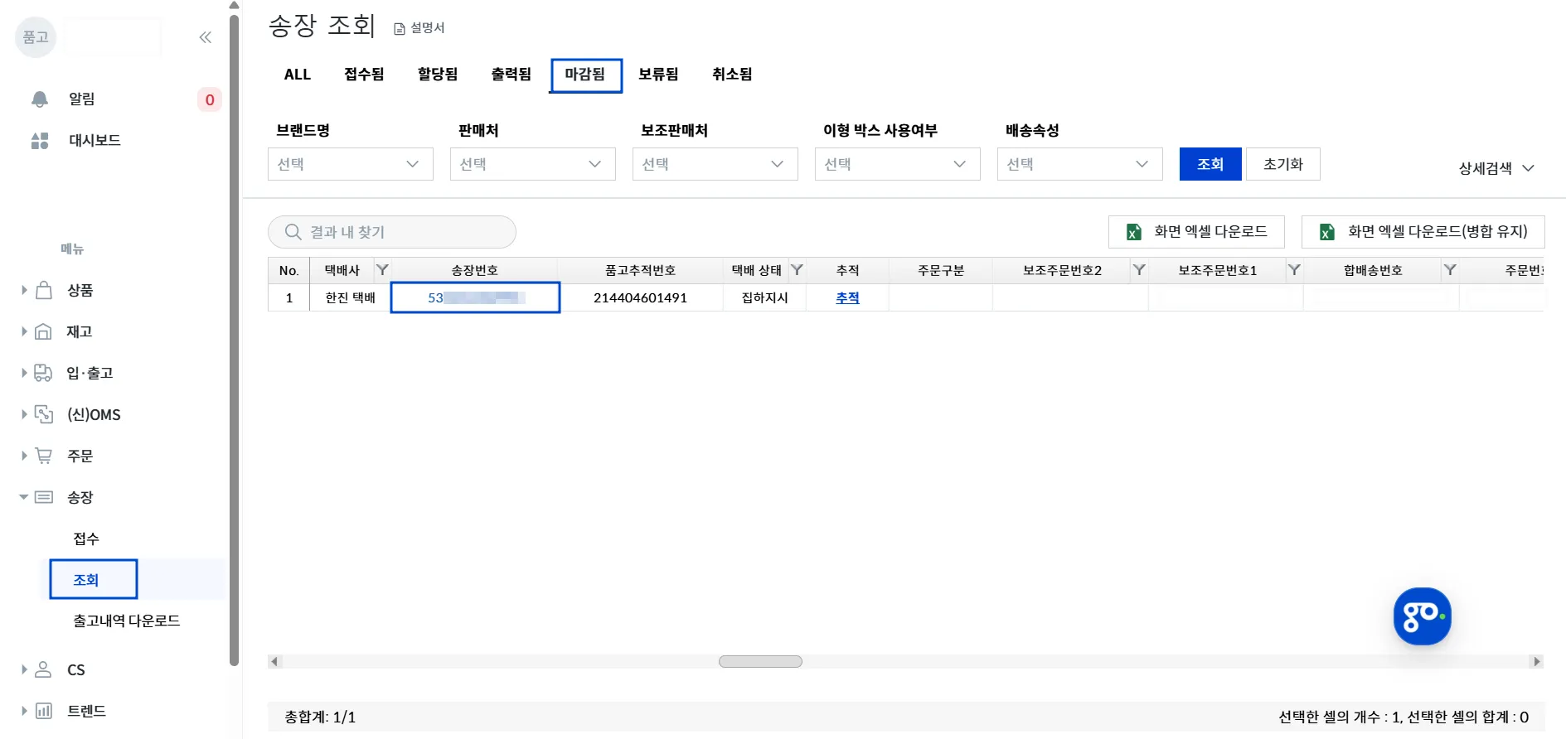This screenshot has height=739, width=1566.
Task: Open the 대시보드 dashboard icon
Action: (x=40, y=141)
